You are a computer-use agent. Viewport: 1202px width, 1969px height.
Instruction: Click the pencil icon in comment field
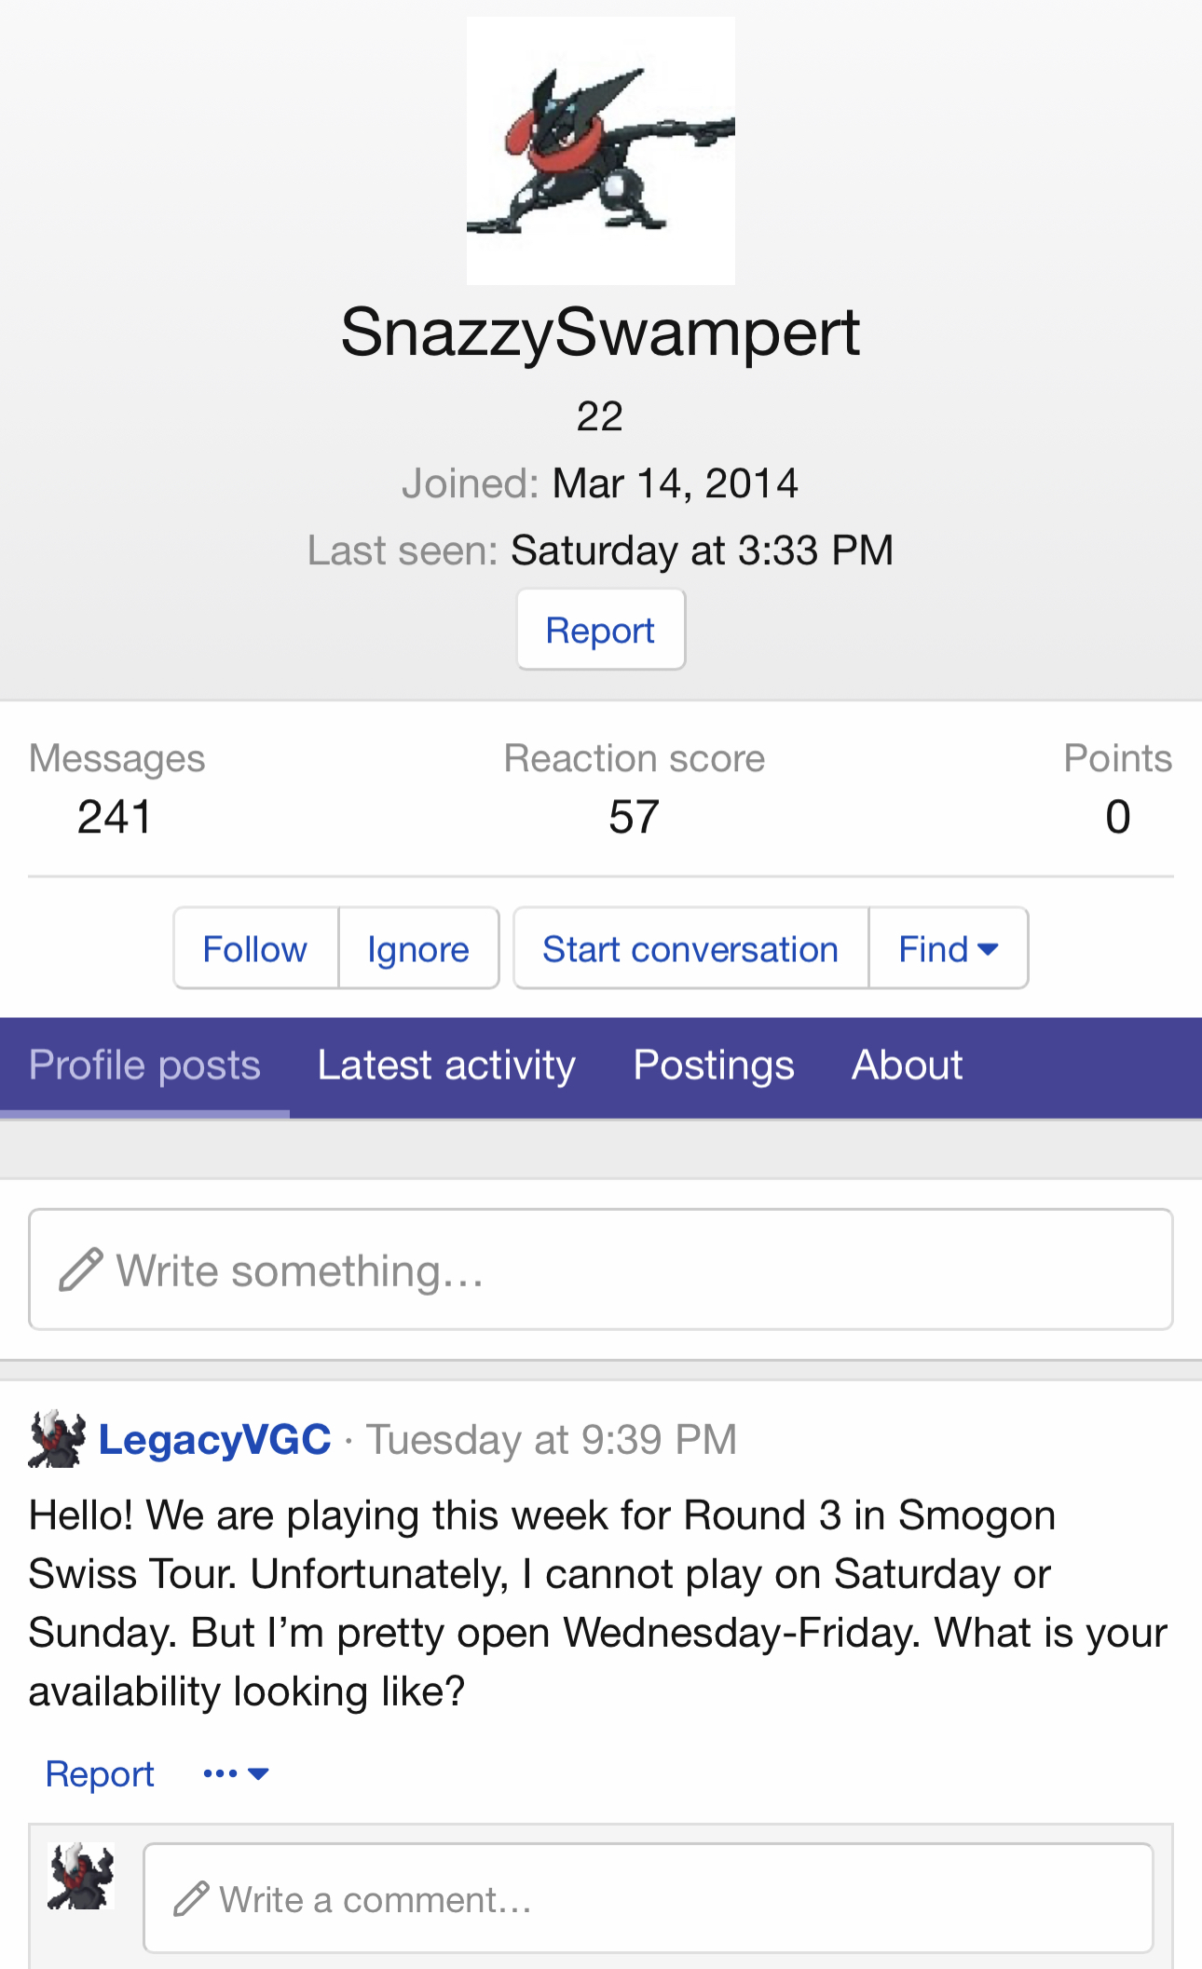[x=191, y=1898]
